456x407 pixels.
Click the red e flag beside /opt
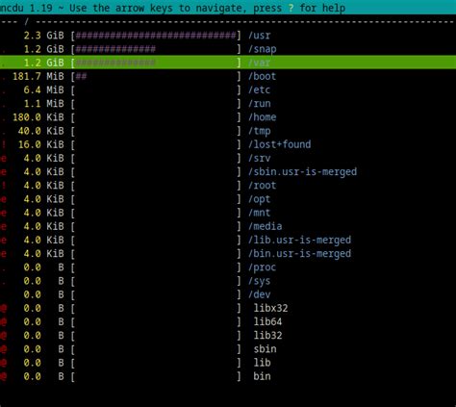(x=4, y=199)
